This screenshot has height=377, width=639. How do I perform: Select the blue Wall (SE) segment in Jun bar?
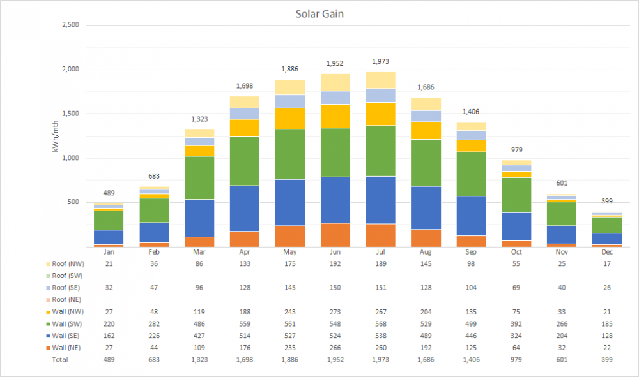click(x=335, y=200)
